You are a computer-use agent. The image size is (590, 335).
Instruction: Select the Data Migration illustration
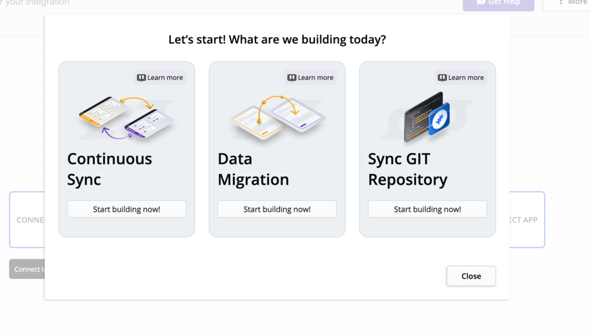(277, 118)
